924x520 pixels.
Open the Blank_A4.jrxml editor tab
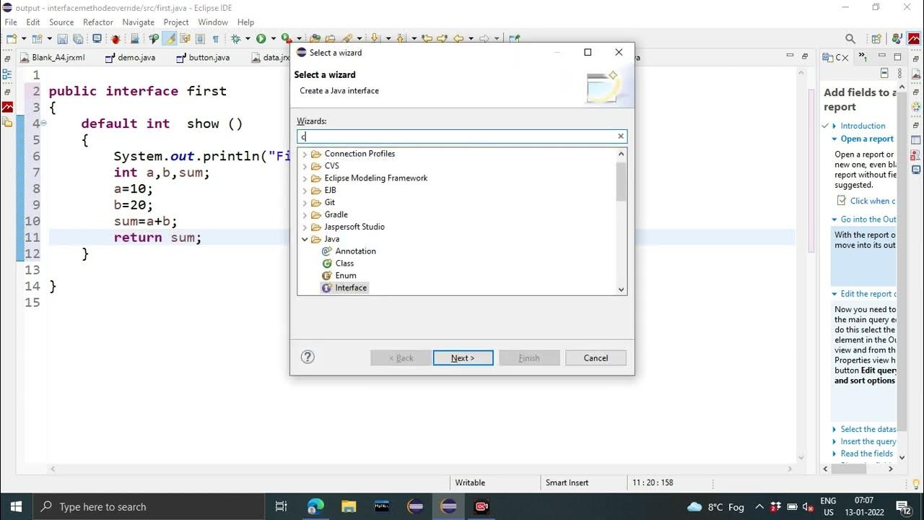point(53,57)
